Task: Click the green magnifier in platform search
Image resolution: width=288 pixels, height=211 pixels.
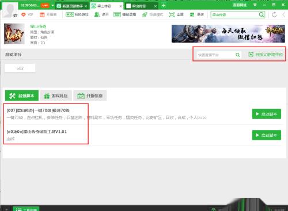Action: coord(237,55)
